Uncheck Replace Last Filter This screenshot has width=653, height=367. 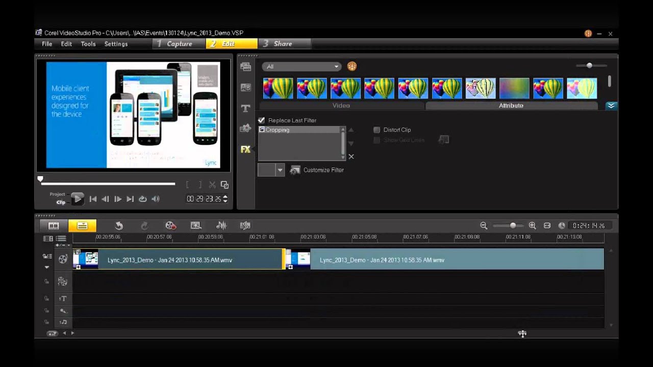pos(261,120)
